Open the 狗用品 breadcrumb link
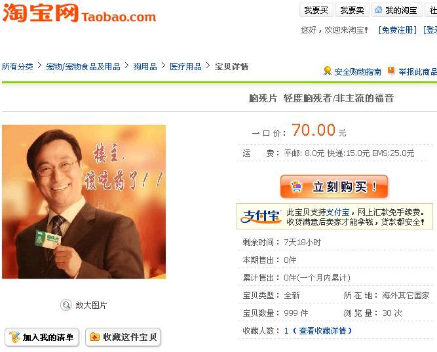This screenshot has height=352, width=437. [x=145, y=67]
